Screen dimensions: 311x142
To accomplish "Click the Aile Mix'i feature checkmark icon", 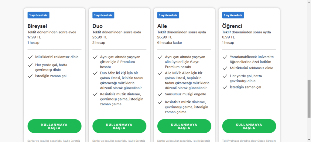I will [x=160, y=73].
